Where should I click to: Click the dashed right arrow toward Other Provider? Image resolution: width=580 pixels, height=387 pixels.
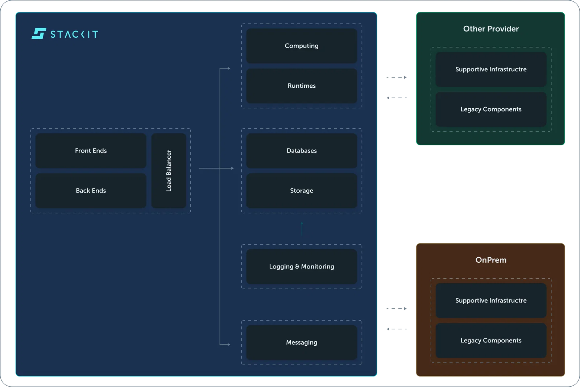[397, 77]
